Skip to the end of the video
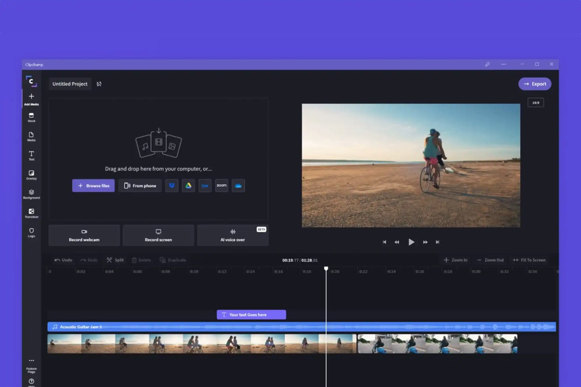 click(x=437, y=242)
